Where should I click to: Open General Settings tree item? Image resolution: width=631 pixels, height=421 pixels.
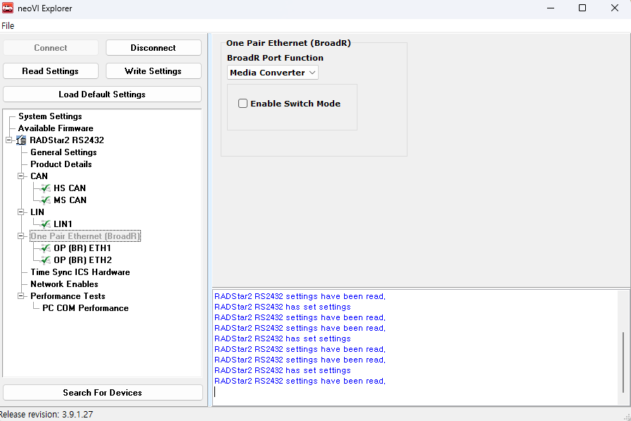63,152
